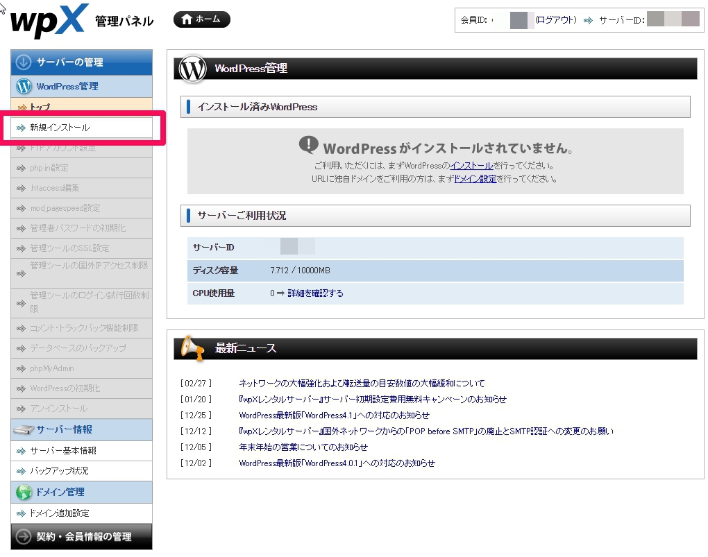708x557 pixels.
Task: Click サーバーID row label in table
Action: click(213, 248)
